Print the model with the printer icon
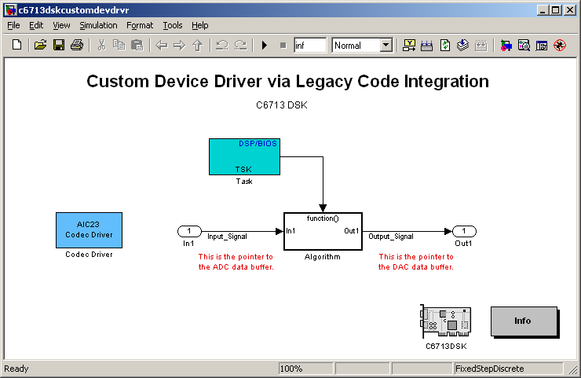 (x=77, y=46)
